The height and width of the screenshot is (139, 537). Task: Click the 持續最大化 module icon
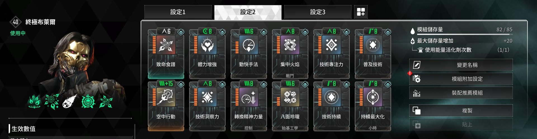(x=373, y=97)
